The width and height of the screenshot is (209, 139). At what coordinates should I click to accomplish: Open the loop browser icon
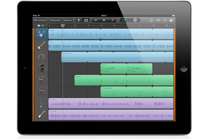tap(151, 21)
